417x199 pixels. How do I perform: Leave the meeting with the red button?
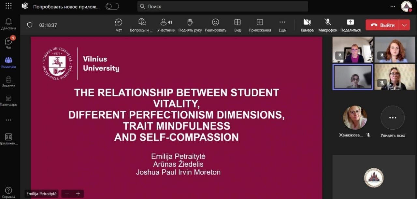(x=383, y=25)
